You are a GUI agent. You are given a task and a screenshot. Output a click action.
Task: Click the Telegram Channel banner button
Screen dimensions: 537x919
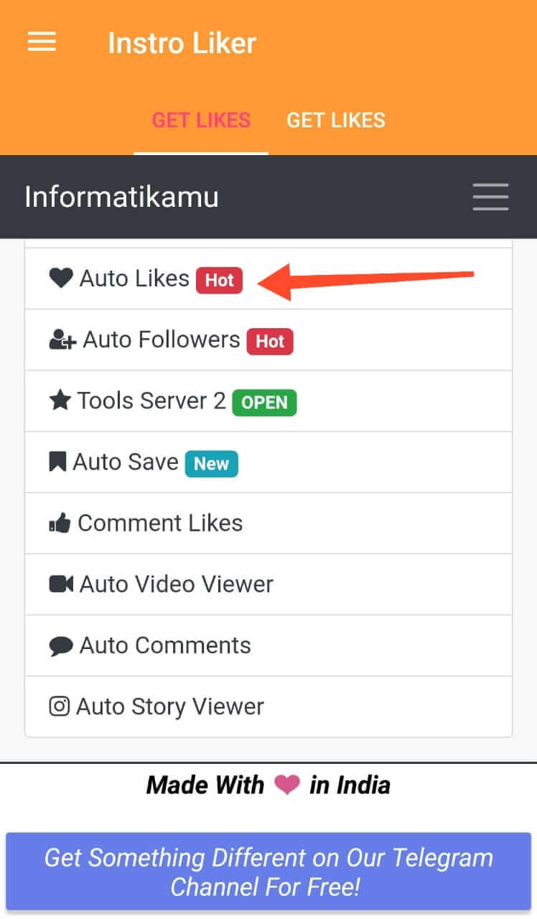tap(268, 872)
